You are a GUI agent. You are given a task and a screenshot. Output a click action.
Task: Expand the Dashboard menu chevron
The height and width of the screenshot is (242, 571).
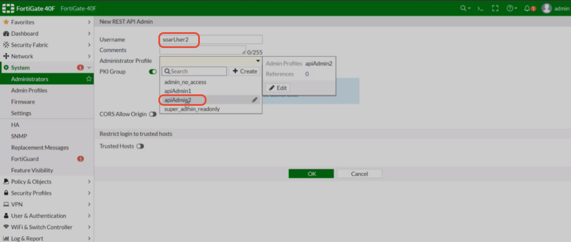tap(89, 34)
